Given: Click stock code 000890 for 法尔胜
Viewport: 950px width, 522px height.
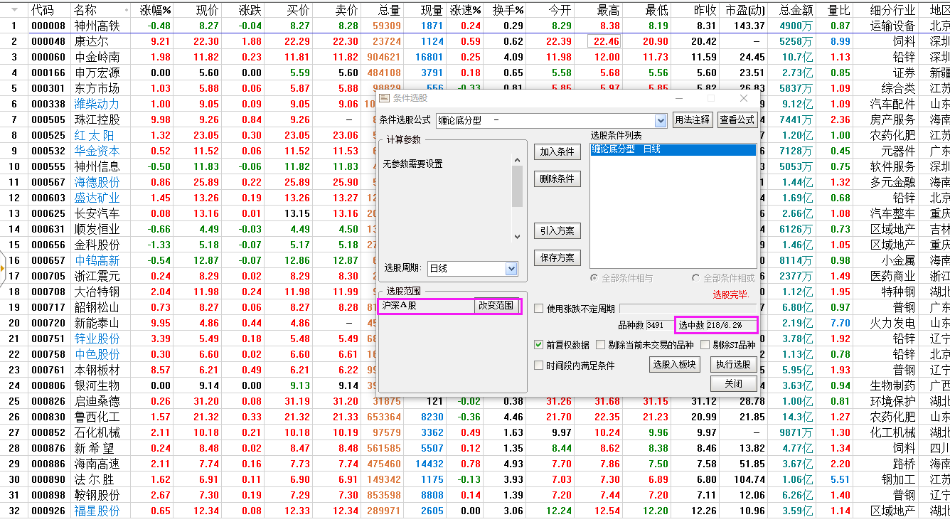Looking at the screenshot, I should (x=48, y=479).
